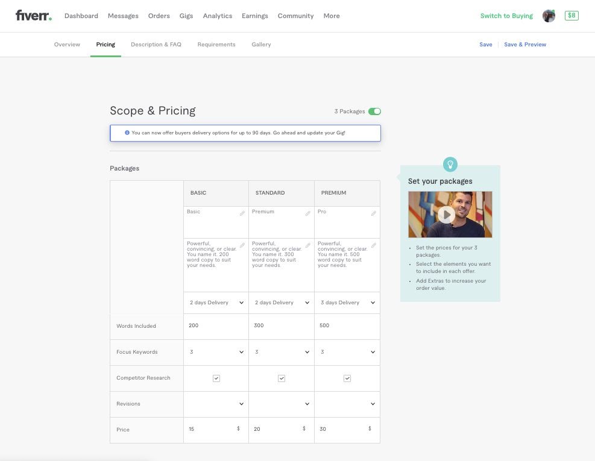Click the Premium price field showing 30
This screenshot has height=461, width=595.
click(347, 430)
